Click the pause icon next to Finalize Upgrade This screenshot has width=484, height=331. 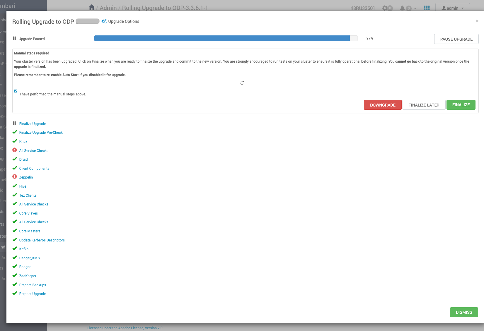pos(14,123)
